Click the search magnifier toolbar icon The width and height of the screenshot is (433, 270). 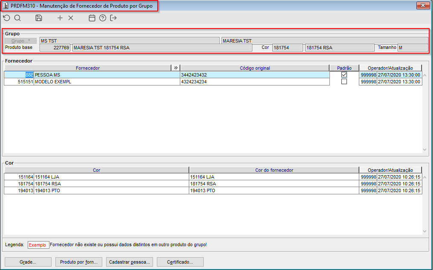click(x=17, y=18)
